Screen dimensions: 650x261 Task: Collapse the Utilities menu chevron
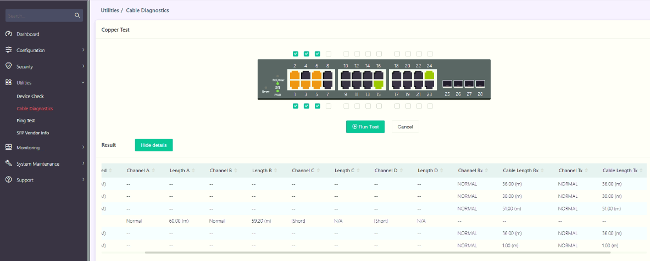pos(84,83)
